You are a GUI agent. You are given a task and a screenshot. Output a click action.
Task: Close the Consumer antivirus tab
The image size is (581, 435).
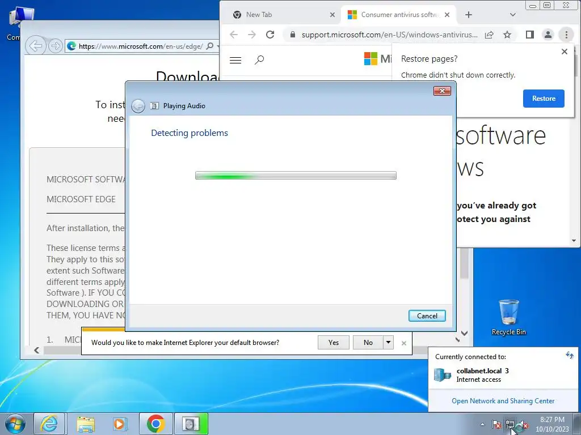tap(447, 15)
